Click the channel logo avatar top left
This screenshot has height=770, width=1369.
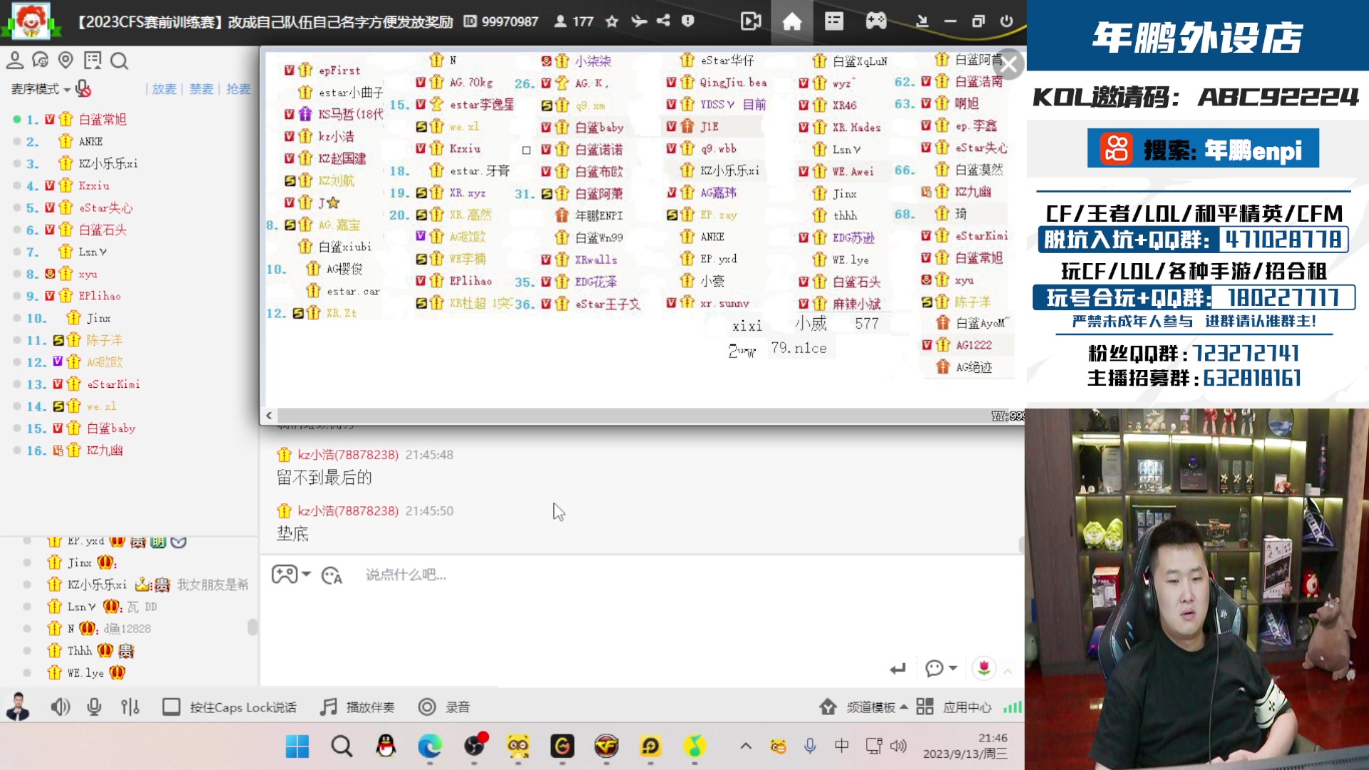(31, 21)
